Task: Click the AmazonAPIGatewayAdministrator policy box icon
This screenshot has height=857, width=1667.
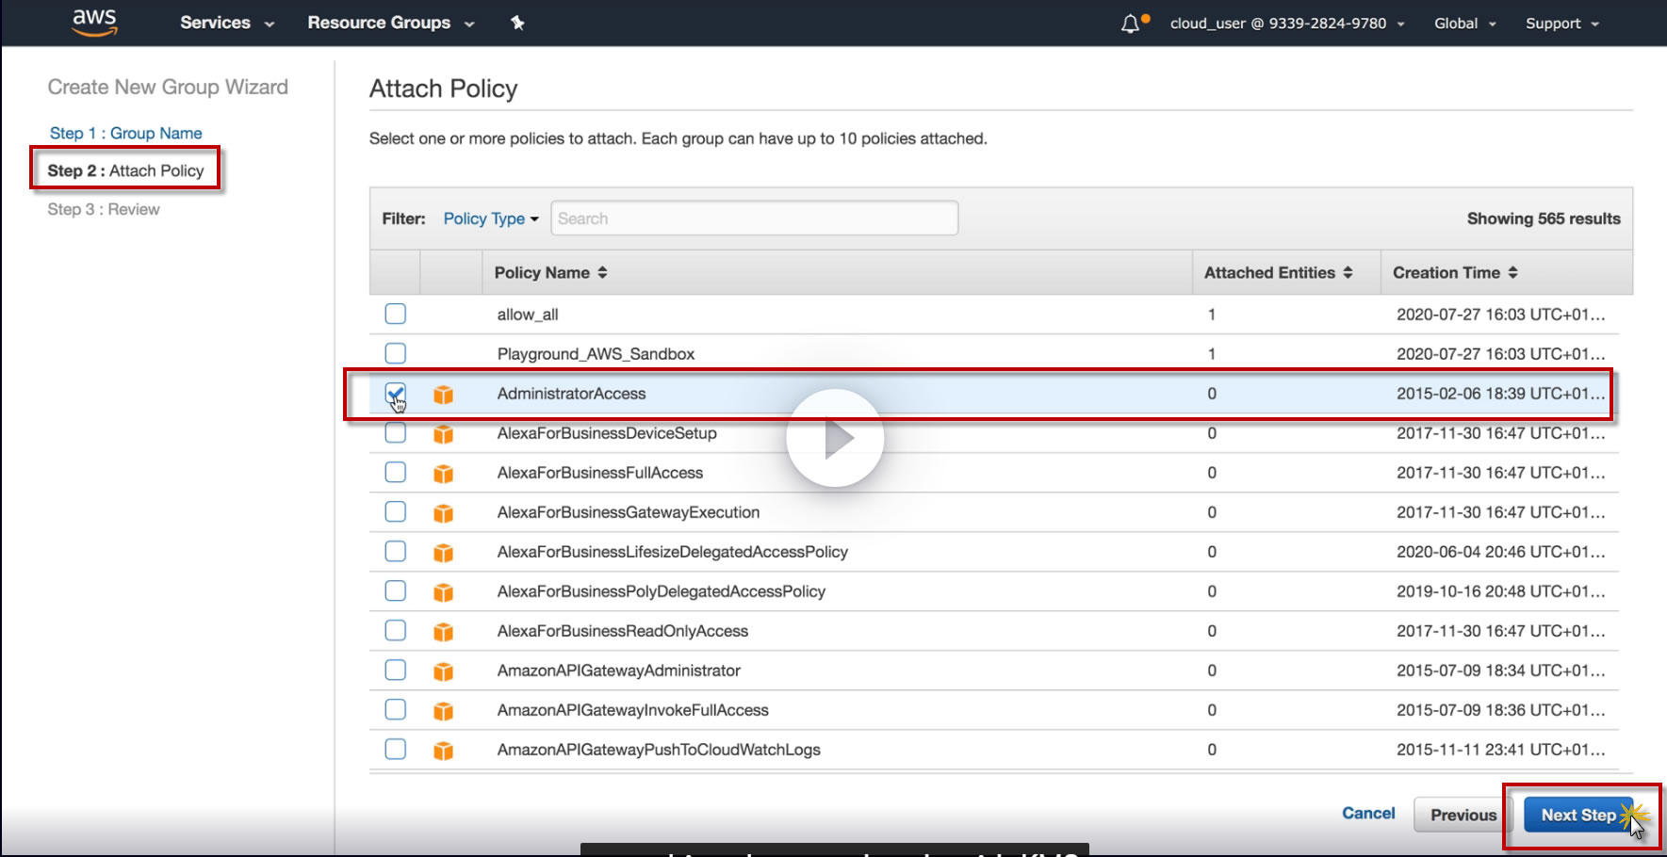Action: pyautogui.click(x=443, y=671)
